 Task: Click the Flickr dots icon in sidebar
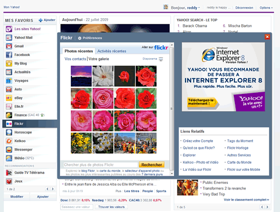(9, 124)
